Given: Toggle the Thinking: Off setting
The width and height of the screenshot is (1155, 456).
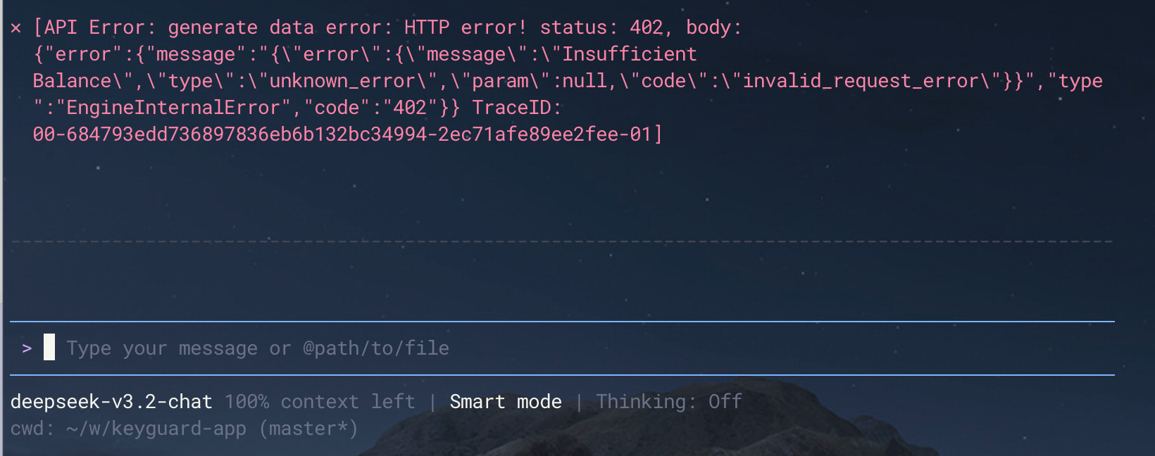Looking at the screenshot, I should [668, 402].
